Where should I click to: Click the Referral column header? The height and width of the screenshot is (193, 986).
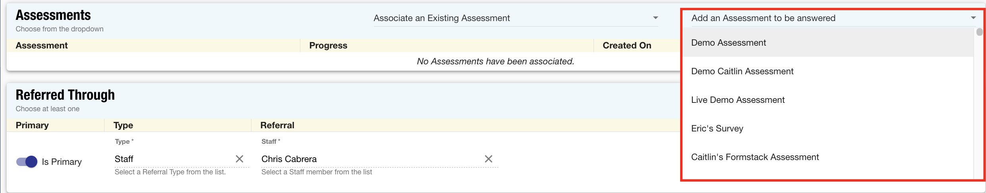pos(277,125)
